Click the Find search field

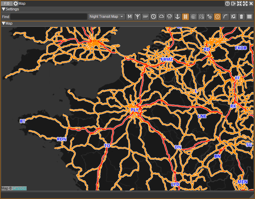pyautogui.click(x=49, y=17)
